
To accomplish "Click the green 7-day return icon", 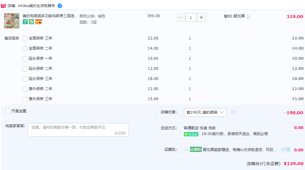I will coord(25,22).
